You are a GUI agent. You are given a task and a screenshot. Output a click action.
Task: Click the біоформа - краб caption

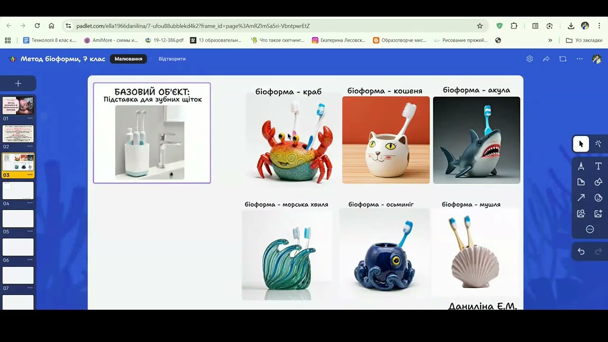click(288, 92)
